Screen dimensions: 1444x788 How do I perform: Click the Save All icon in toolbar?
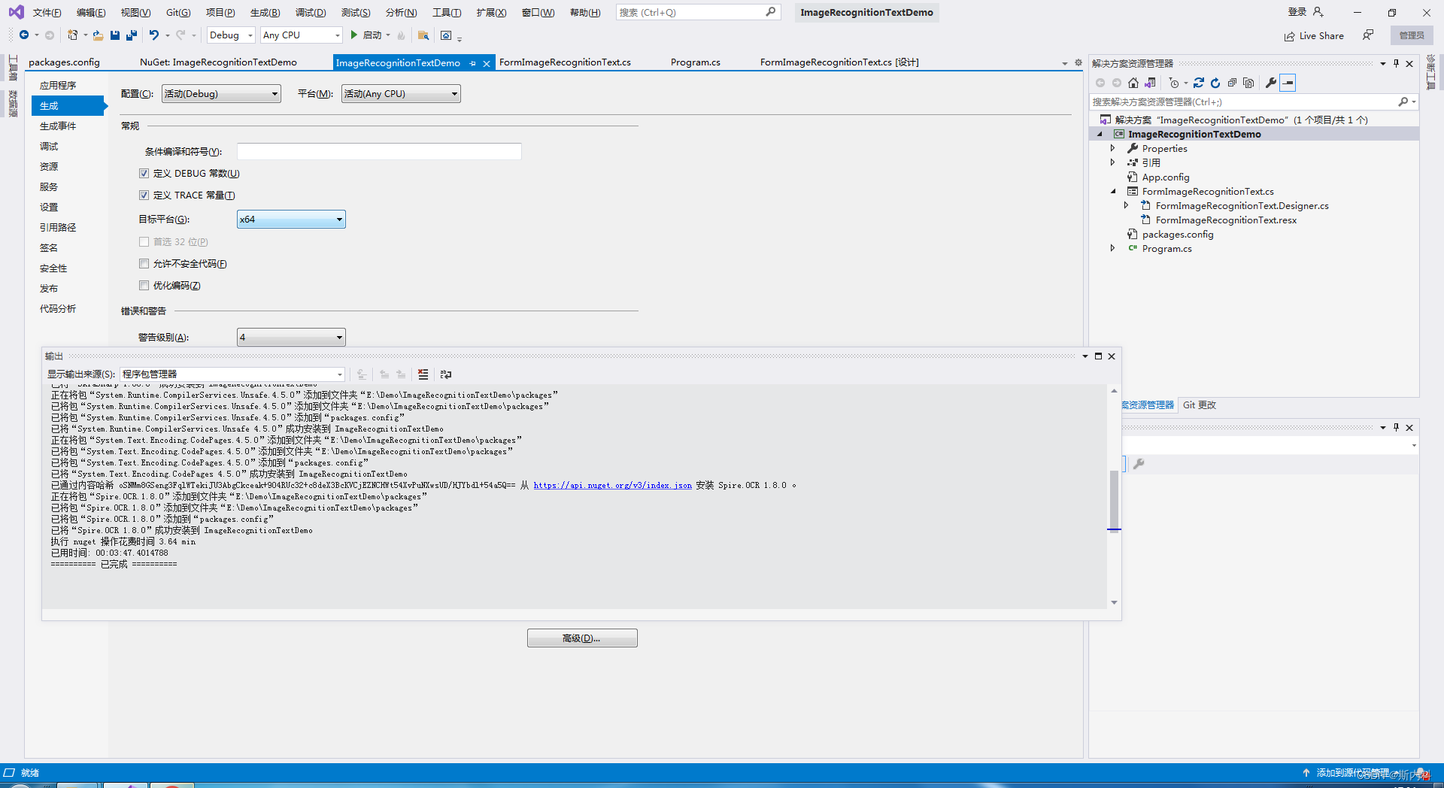pyautogui.click(x=132, y=35)
